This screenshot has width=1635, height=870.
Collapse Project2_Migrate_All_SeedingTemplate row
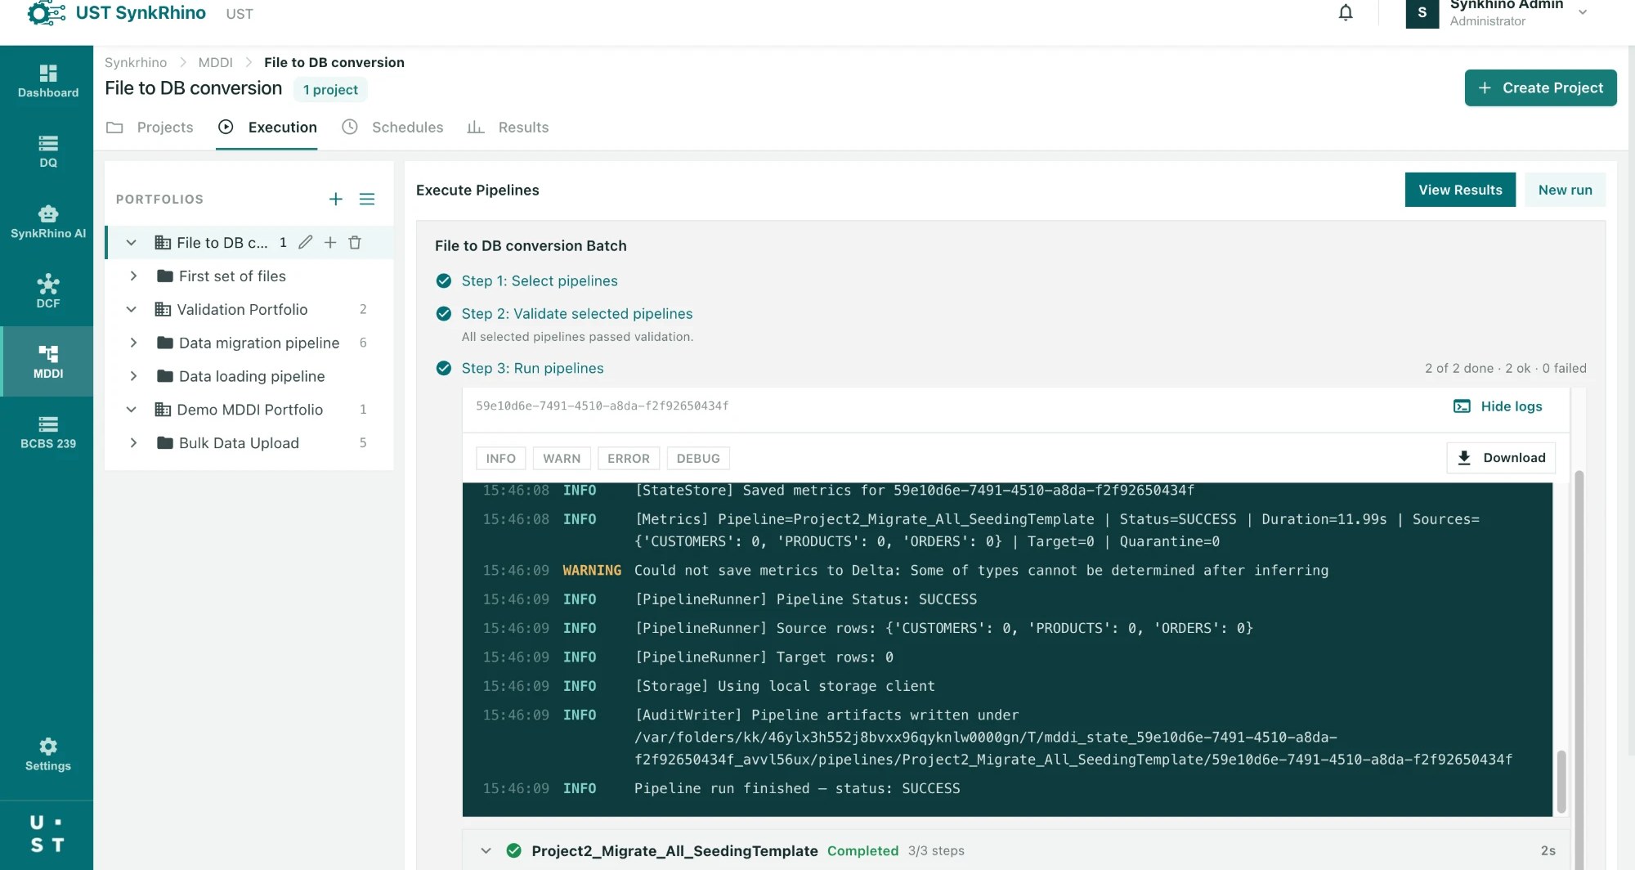486,850
